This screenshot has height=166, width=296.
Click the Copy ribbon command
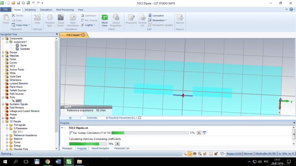pos(17,20)
